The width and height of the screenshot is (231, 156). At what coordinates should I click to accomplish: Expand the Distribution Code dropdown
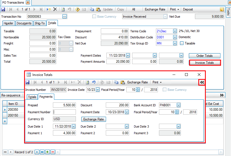(x=175, y=37)
